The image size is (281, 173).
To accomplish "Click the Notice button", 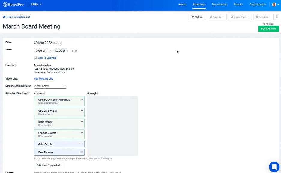I will coord(197,17).
